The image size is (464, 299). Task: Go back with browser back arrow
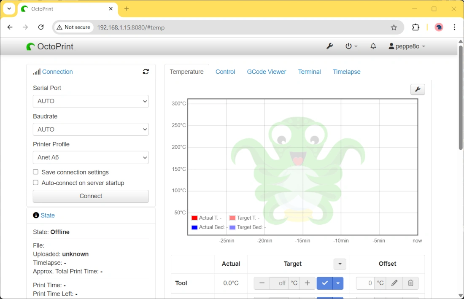pos(10,27)
